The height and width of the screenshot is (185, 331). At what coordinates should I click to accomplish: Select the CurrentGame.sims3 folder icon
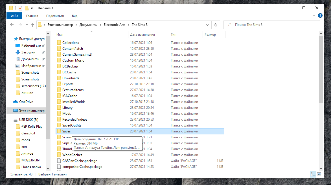click(x=59, y=55)
